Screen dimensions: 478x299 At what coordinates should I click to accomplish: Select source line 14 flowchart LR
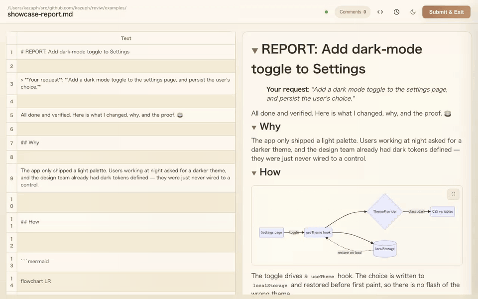126,281
